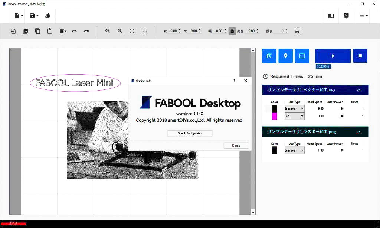Click the red connection status indicator

pos(13,224)
